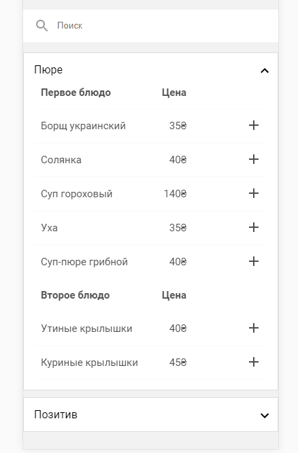
Task: Click the Второе блюдо column header
Action: click(75, 295)
